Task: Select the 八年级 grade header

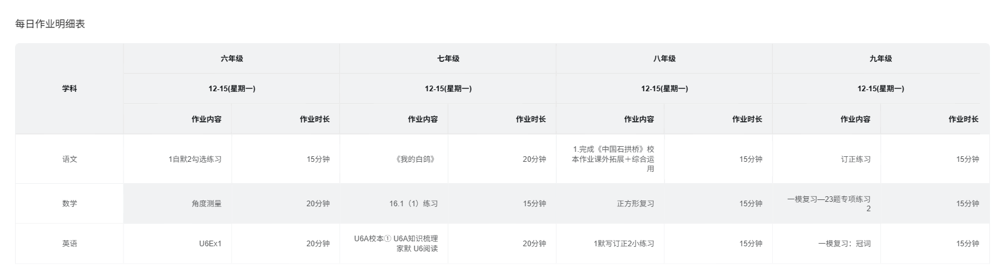Action: pos(664,59)
